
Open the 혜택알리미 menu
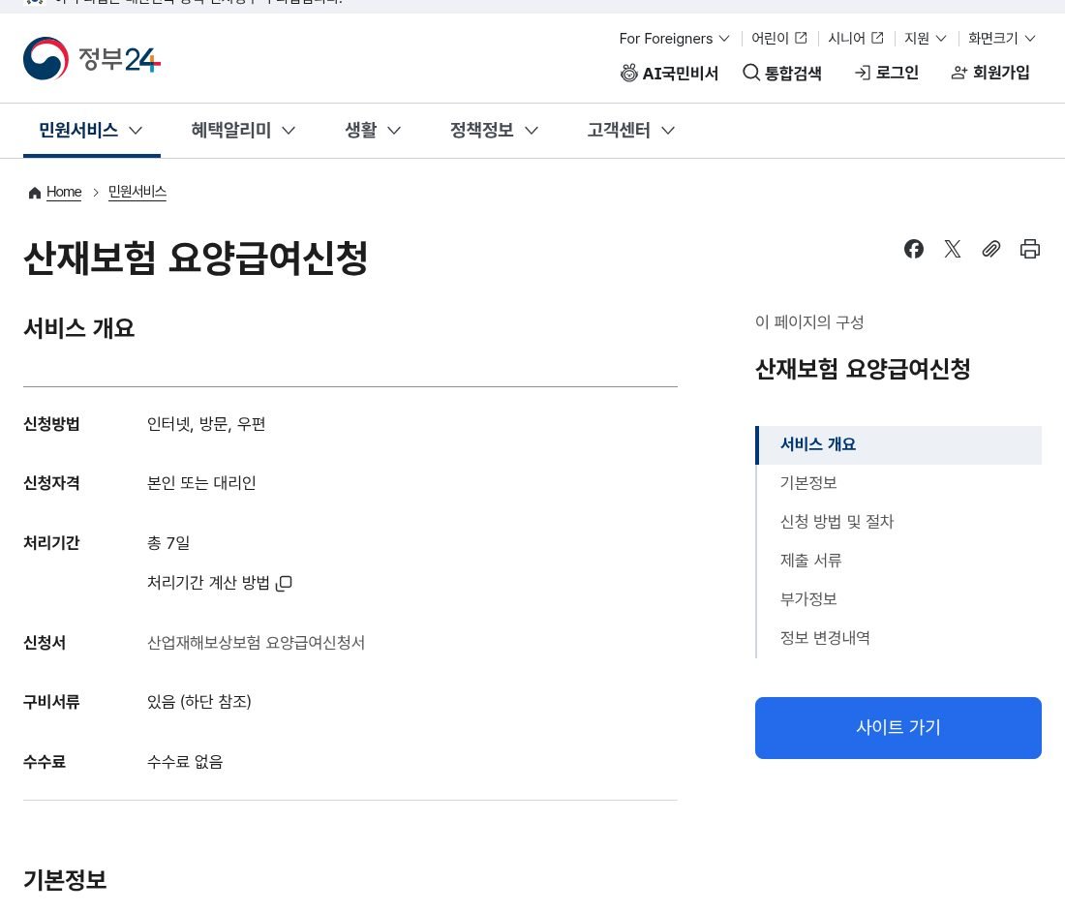point(243,130)
